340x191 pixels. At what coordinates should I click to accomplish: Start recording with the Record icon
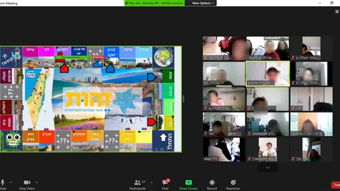[212, 183]
